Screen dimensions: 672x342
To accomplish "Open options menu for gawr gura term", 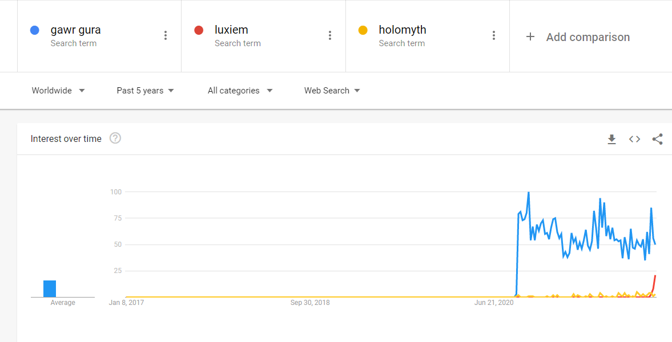I will (x=166, y=35).
